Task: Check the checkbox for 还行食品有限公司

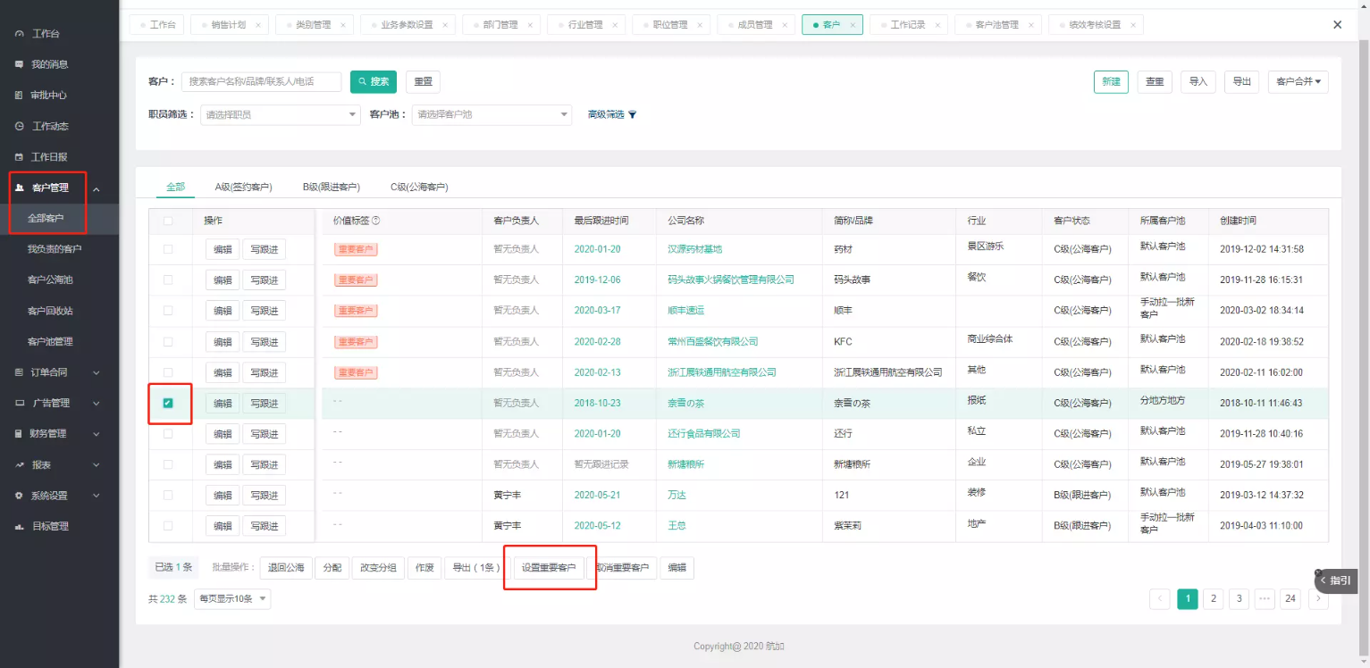Action: [x=168, y=433]
